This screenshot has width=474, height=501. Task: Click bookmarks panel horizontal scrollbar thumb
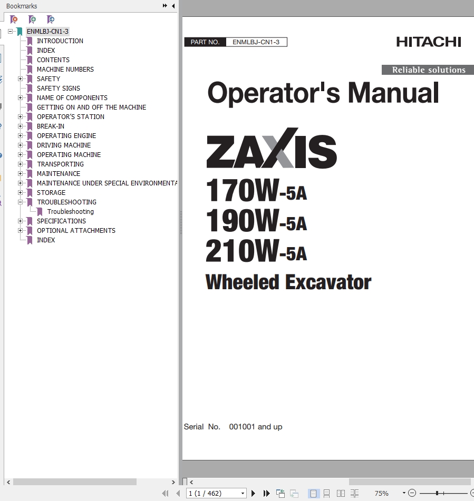point(74,482)
